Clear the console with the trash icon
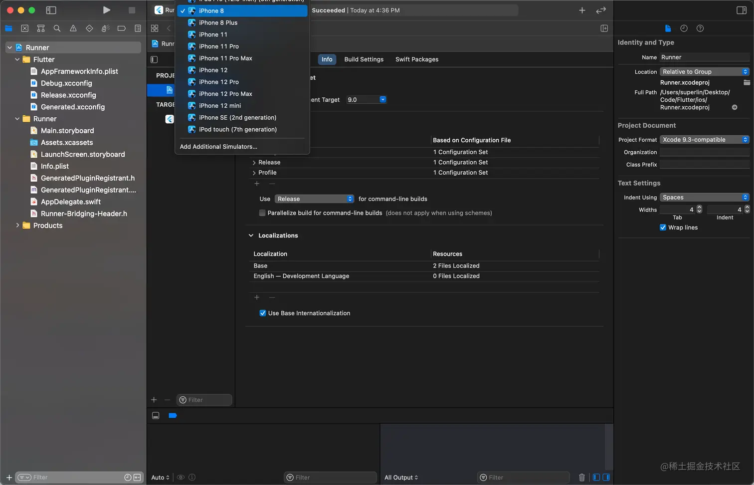The width and height of the screenshot is (754, 485). 581,478
